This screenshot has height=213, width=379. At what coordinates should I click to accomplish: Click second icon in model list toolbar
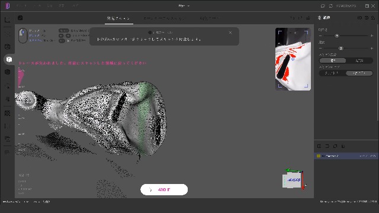click(x=327, y=146)
